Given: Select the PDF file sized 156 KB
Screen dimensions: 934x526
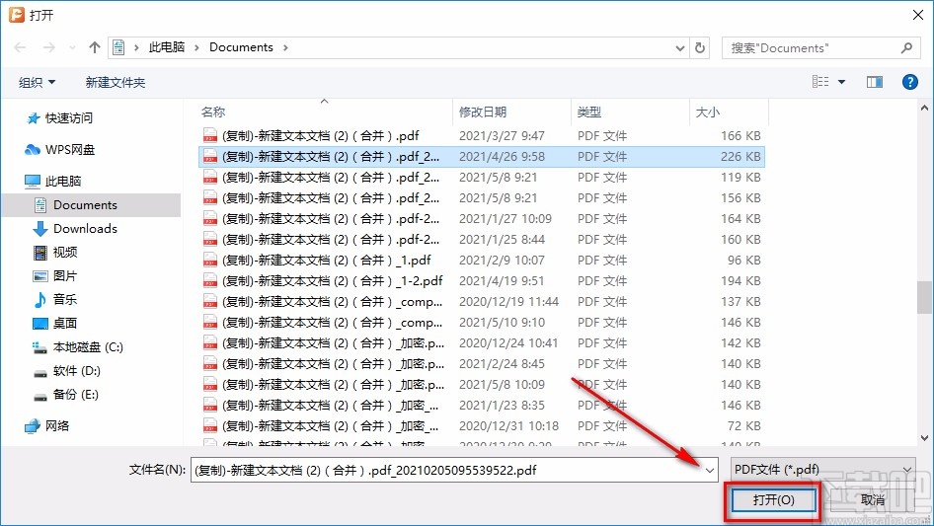Looking at the screenshot, I should click(482, 198).
